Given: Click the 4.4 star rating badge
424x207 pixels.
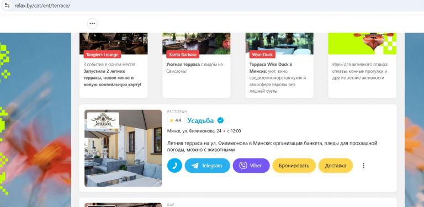Looking at the screenshot, I should [176, 120].
